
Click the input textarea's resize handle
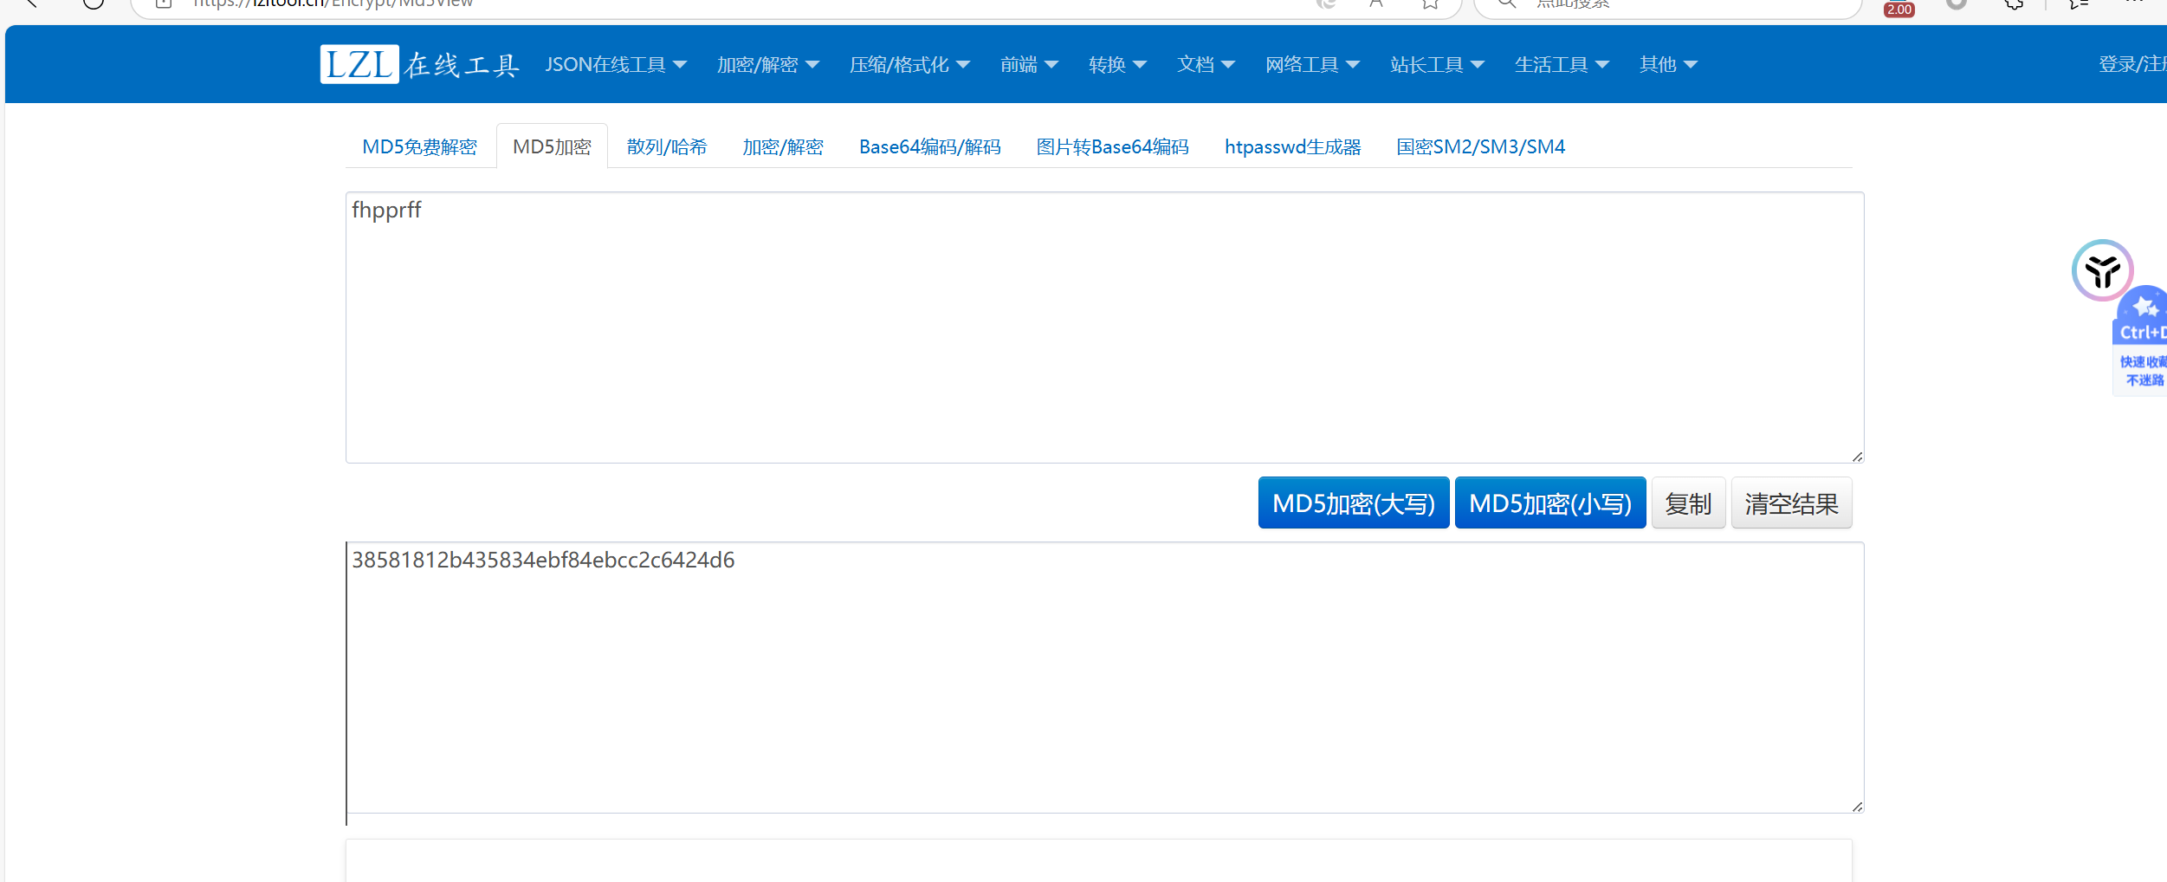tap(1857, 457)
